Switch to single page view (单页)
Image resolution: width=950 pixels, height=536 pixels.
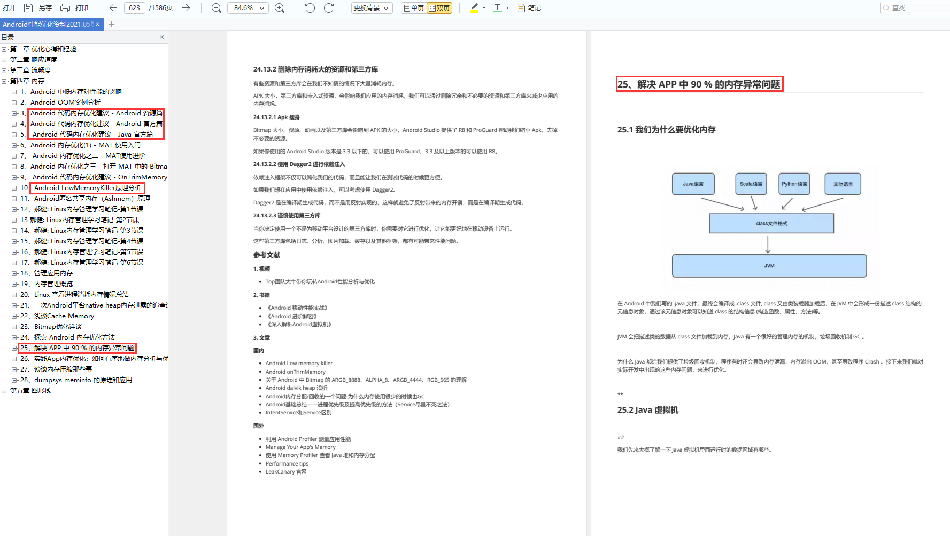(413, 8)
